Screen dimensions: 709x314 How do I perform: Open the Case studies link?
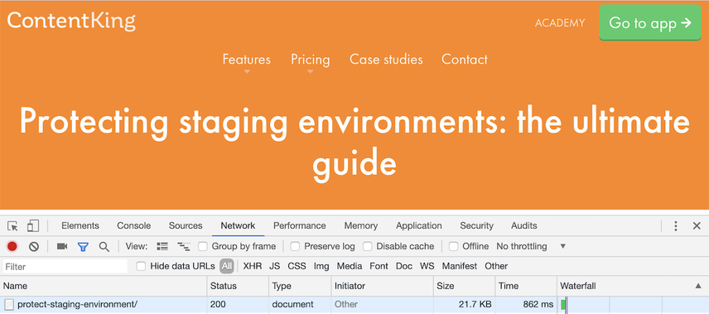386,60
